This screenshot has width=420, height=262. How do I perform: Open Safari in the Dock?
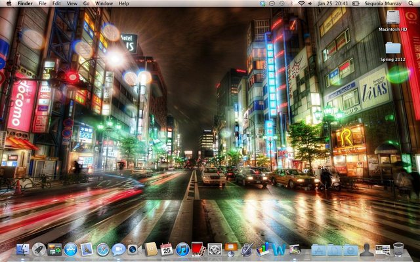pyautogui.click(x=103, y=250)
